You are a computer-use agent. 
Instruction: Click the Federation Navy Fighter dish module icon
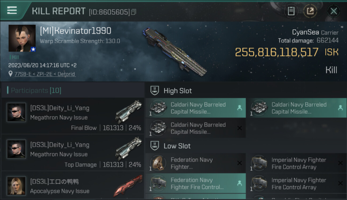158,163
